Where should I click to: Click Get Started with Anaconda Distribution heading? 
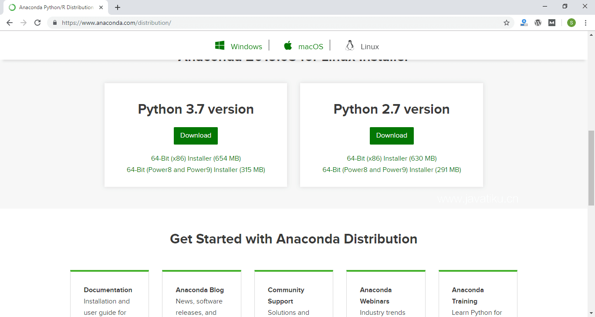(x=294, y=239)
